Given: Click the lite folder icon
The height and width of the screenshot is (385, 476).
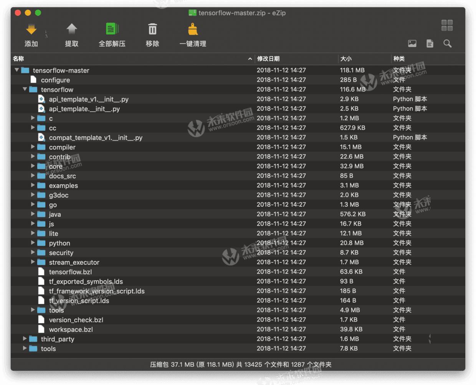Looking at the screenshot, I should [41, 233].
